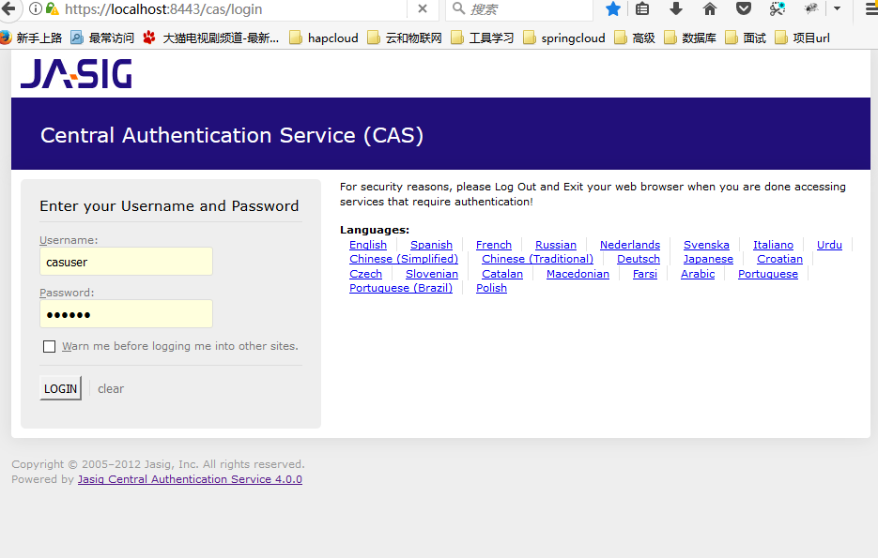Viewport: 878px width, 558px height.
Task: Open the 数据库 bookmarks folder
Action: click(x=690, y=38)
